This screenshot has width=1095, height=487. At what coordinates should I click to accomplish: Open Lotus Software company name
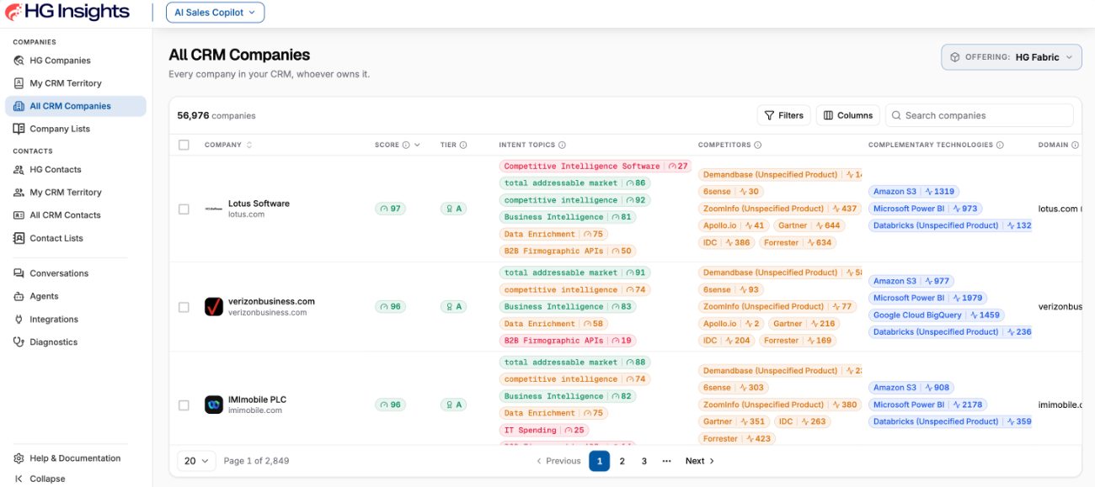coord(259,204)
